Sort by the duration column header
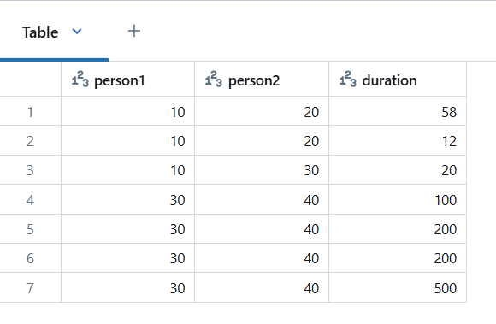Screen dimensions: 496x324 coord(398,79)
